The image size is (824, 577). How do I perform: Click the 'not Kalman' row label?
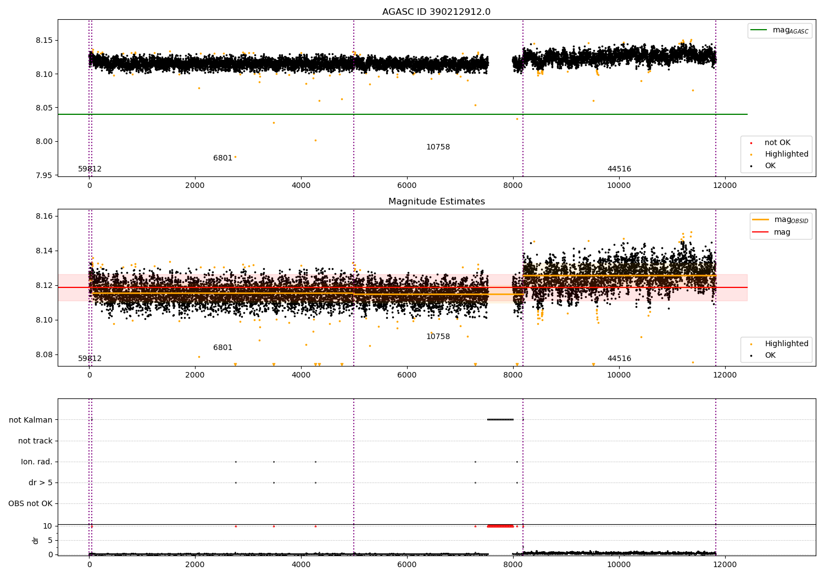click(x=31, y=420)
